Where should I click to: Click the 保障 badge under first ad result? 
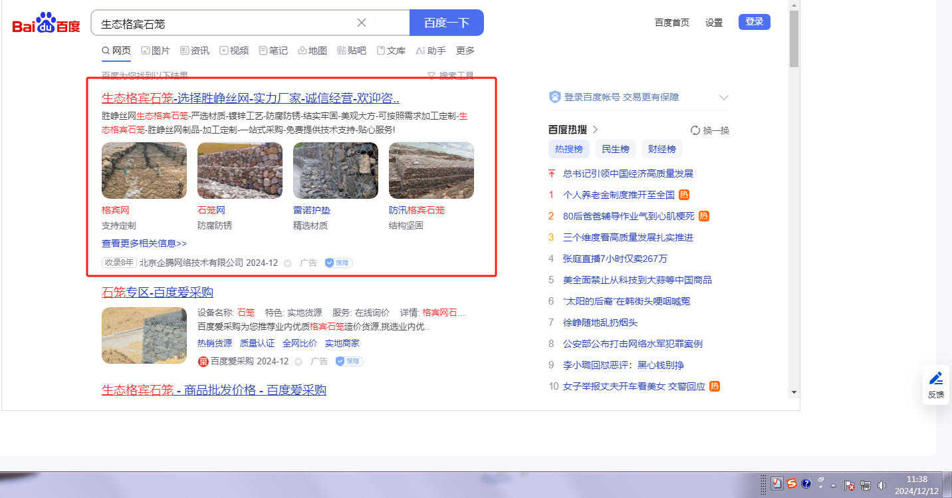pos(338,263)
